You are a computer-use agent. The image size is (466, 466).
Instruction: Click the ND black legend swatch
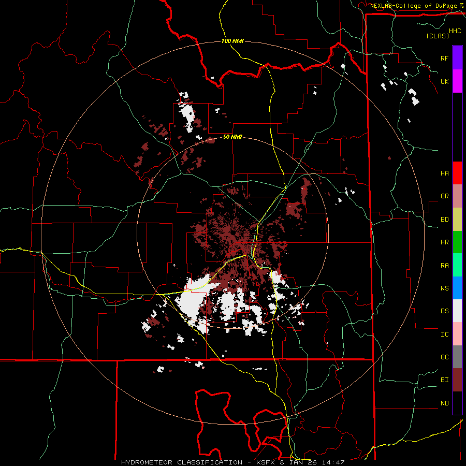tap(457, 403)
